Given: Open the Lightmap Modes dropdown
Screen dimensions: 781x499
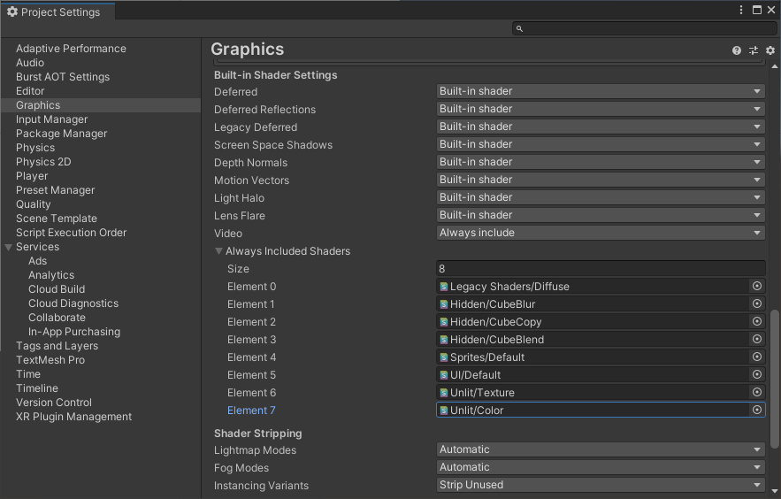Looking at the screenshot, I should (601, 449).
